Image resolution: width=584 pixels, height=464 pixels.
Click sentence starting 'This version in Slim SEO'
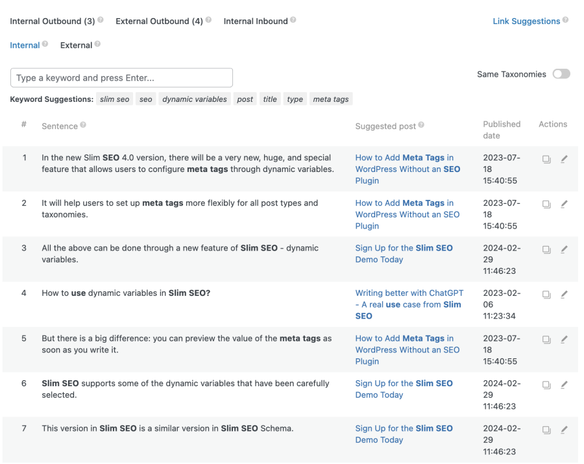pyautogui.click(x=167, y=428)
